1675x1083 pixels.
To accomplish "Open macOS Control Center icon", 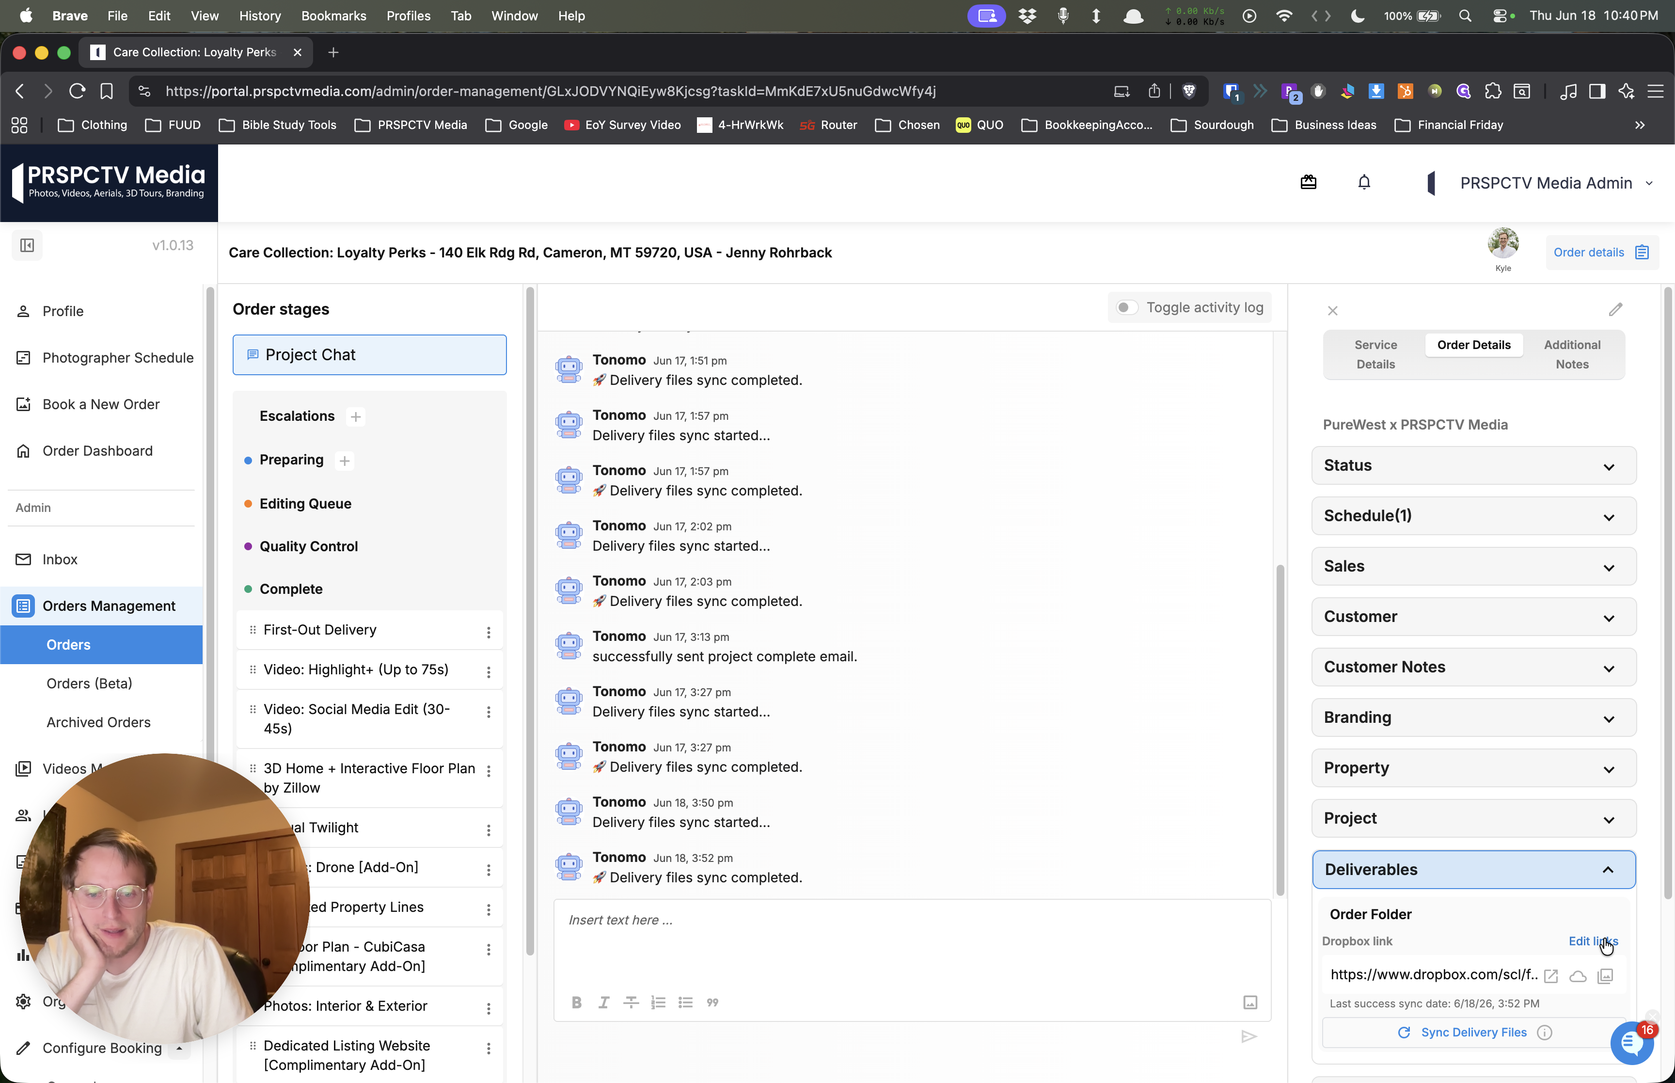I will pos(1500,16).
